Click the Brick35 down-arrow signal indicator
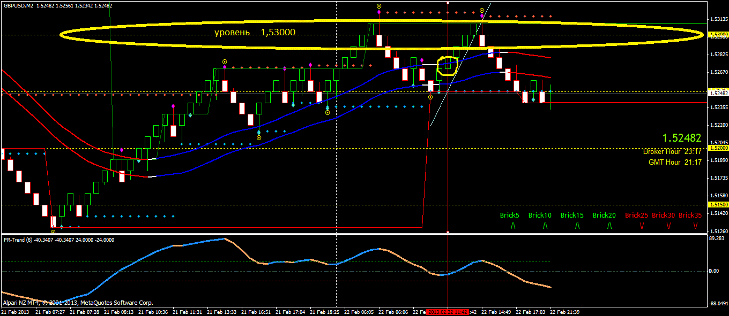Screen dimensions: 729x316 tap(695, 226)
